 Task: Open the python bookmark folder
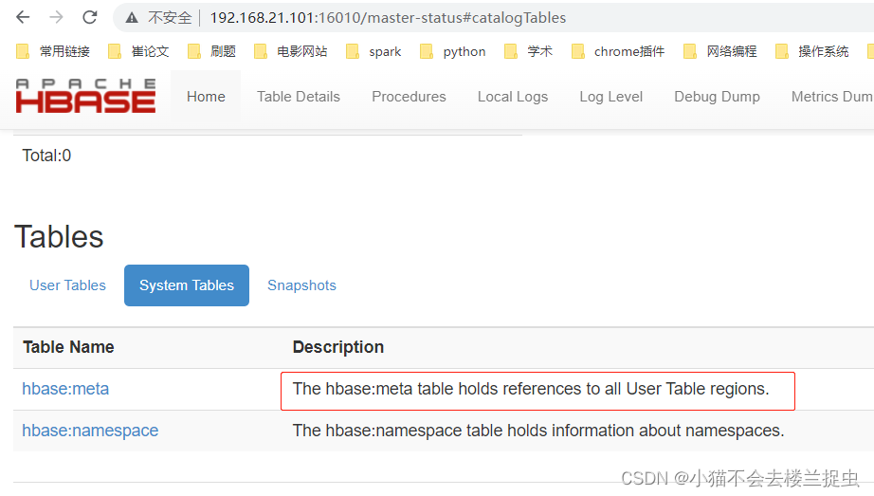coord(452,51)
